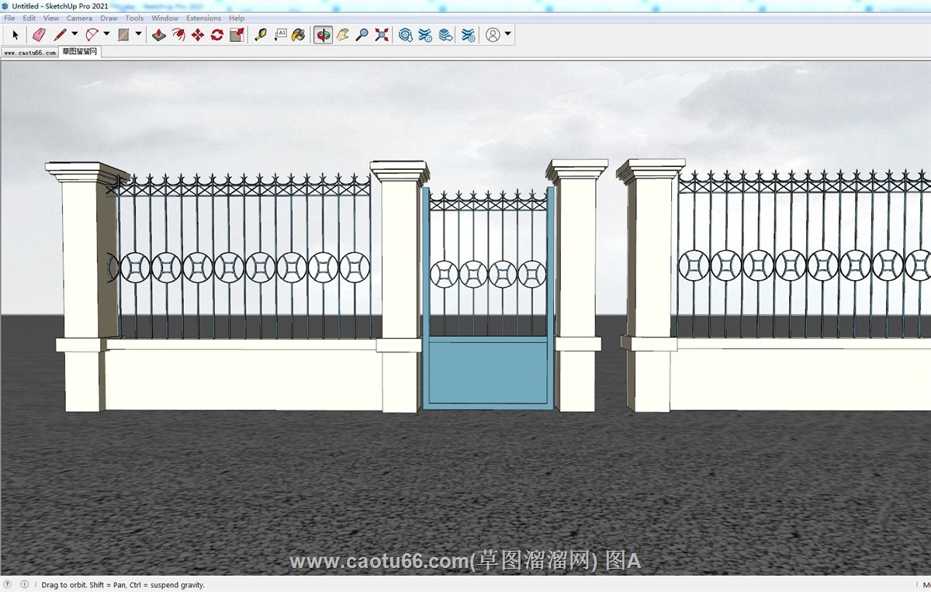931x592 pixels.
Task: Pick the Rotate tool
Action: (x=217, y=35)
